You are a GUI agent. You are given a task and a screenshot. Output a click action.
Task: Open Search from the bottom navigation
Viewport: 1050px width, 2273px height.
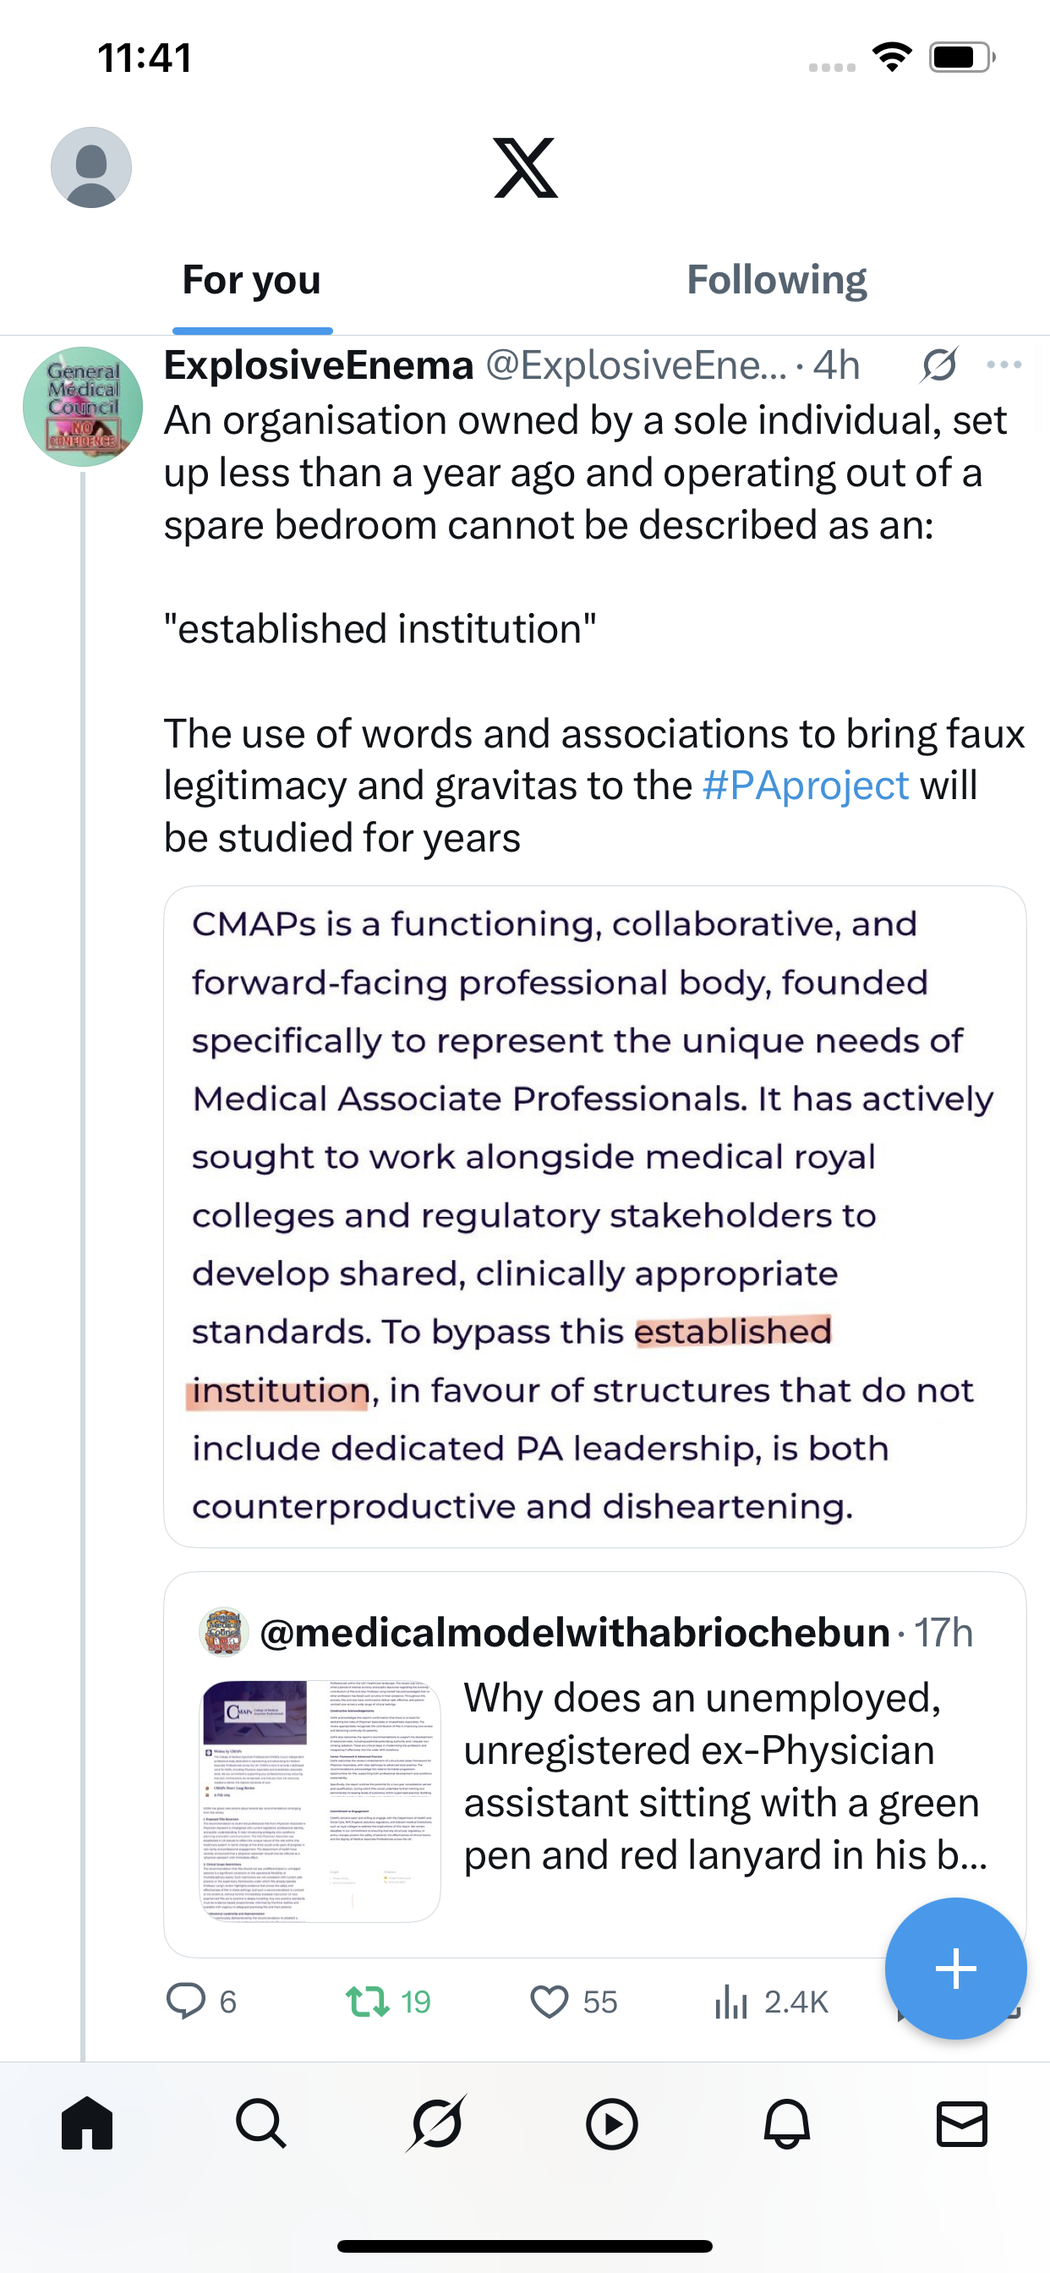(261, 2123)
